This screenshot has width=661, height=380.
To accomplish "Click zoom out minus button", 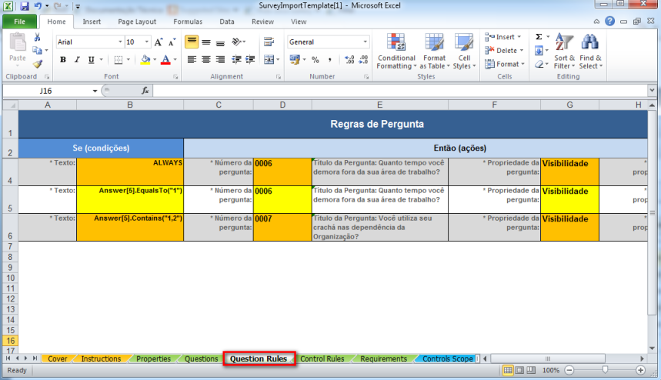I will pos(569,370).
